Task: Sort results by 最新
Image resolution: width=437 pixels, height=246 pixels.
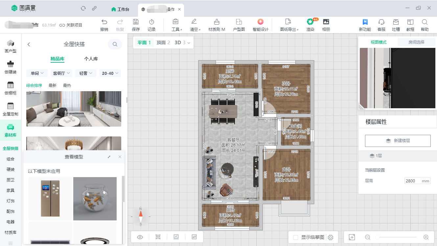Action: [53, 85]
